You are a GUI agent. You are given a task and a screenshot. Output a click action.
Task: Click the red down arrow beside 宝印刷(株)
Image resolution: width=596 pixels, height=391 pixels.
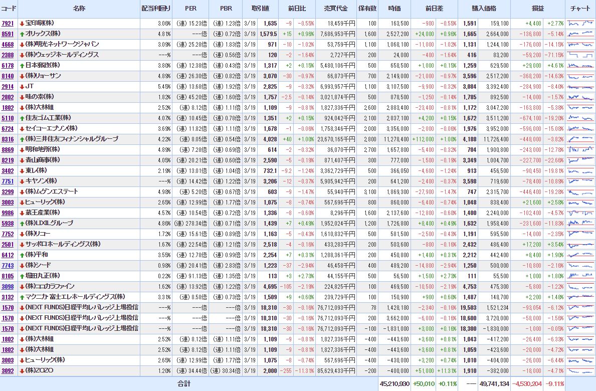pyautogui.click(x=22, y=24)
